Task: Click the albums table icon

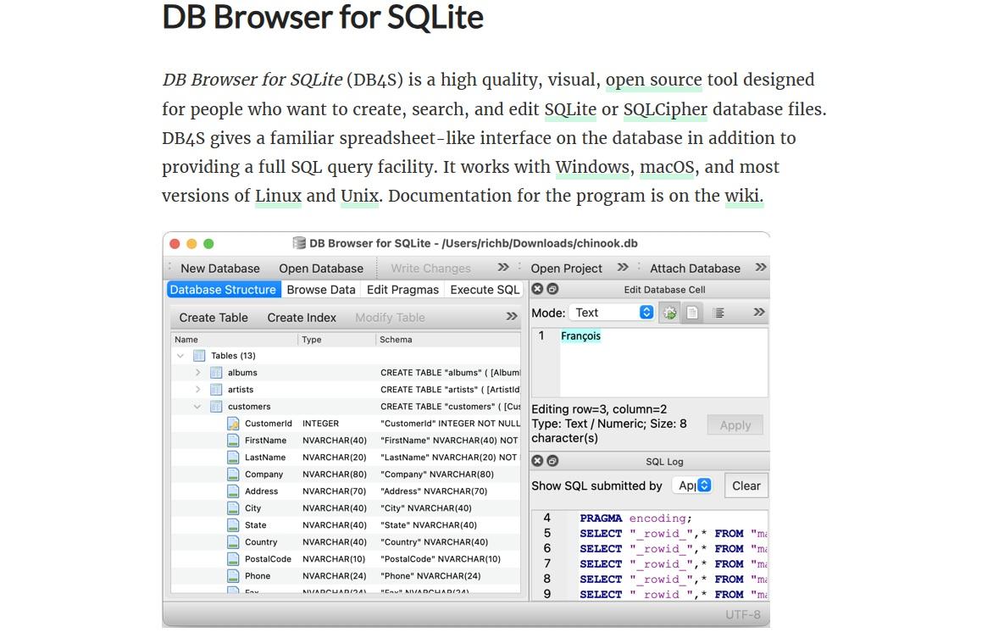Action: click(216, 372)
